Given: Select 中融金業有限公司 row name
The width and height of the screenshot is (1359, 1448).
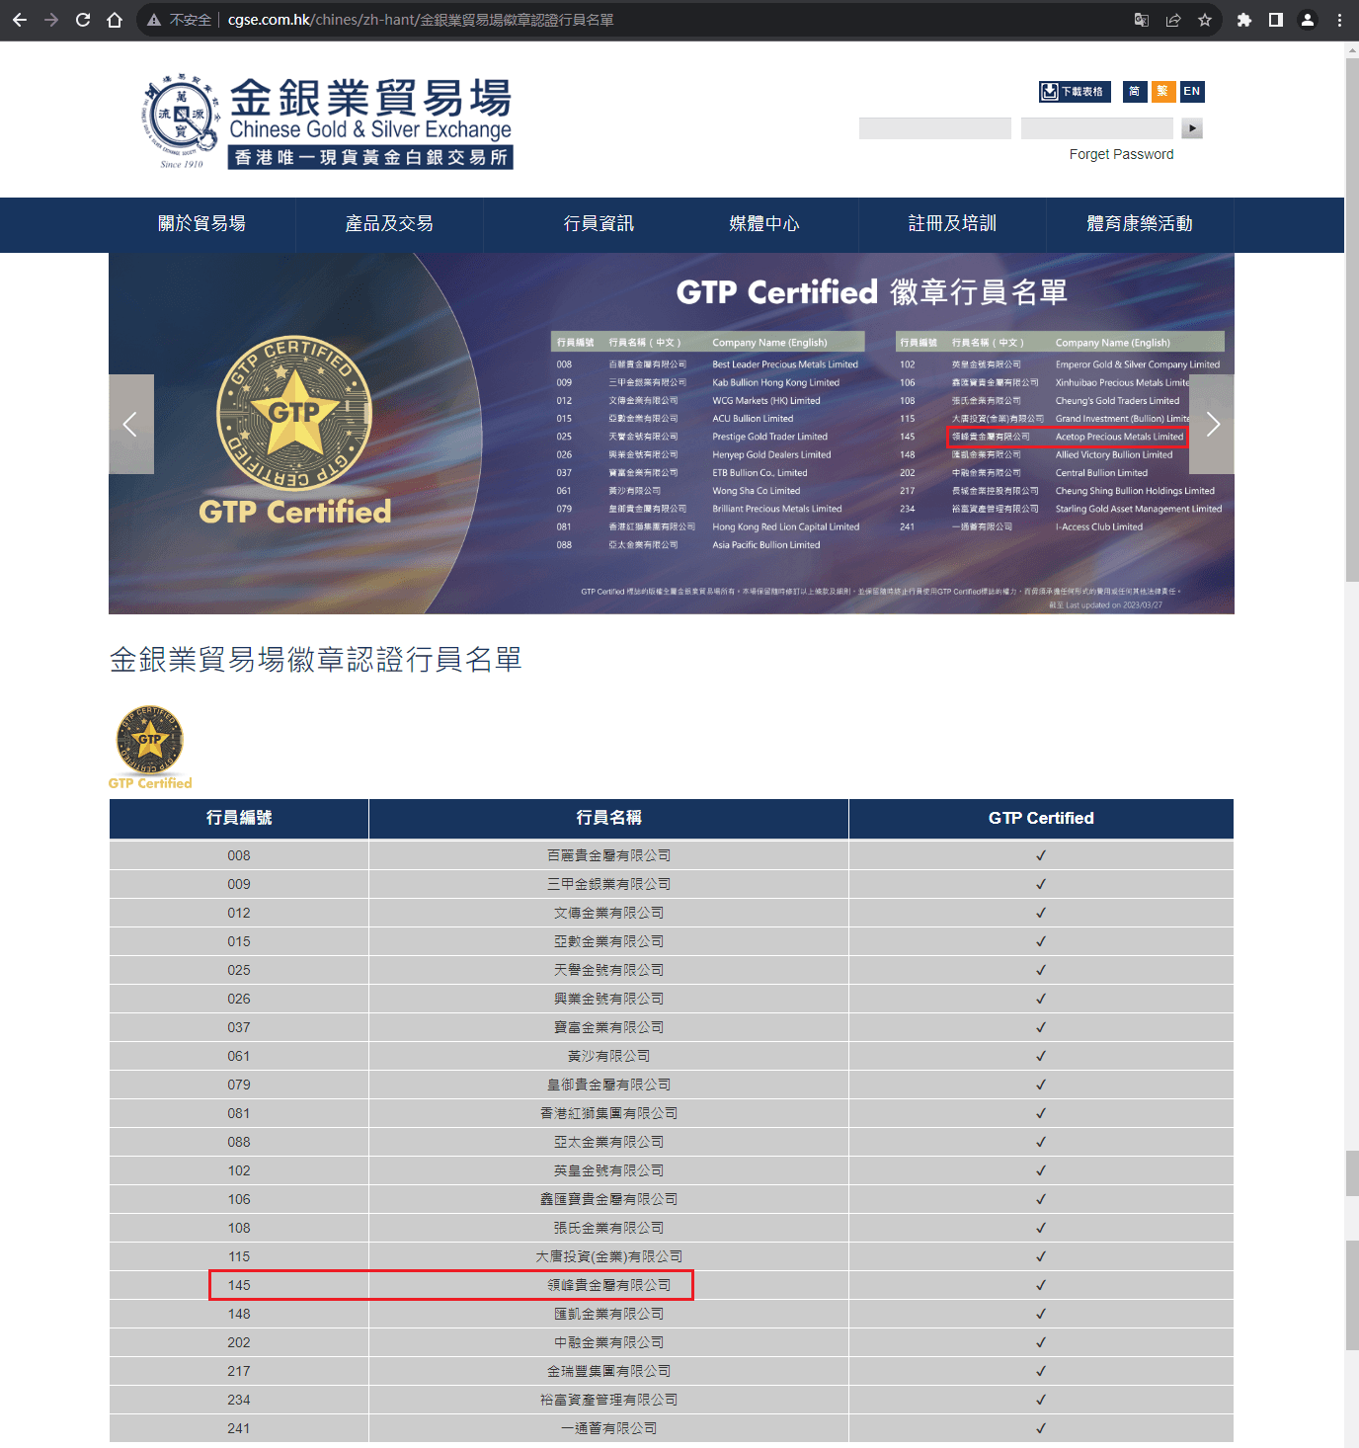Looking at the screenshot, I should pos(608,1342).
